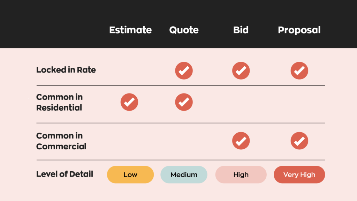Click the Quote checkmark for Common in Residential
The image size is (357, 201).
(184, 102)
